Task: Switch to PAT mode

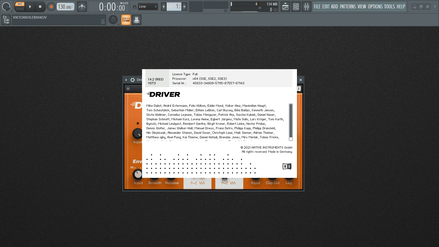Action: 20,4
